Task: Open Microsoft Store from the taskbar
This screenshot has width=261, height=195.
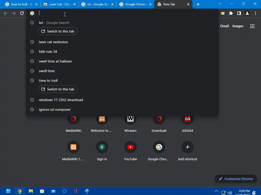Action: [x=42, y=191]
